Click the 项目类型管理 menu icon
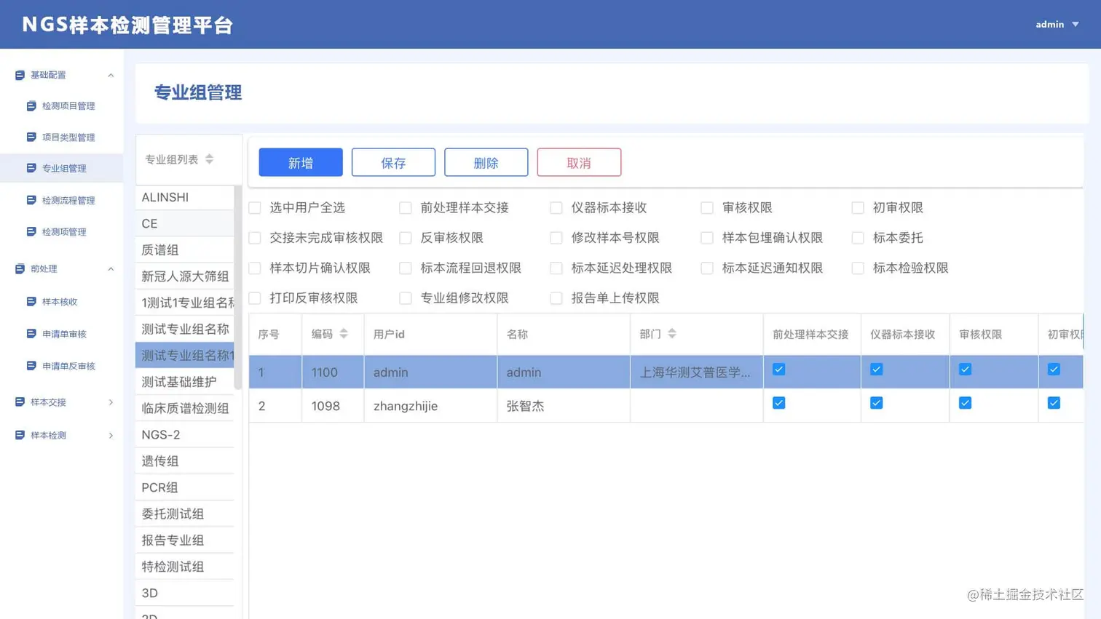 coord(30,137)
